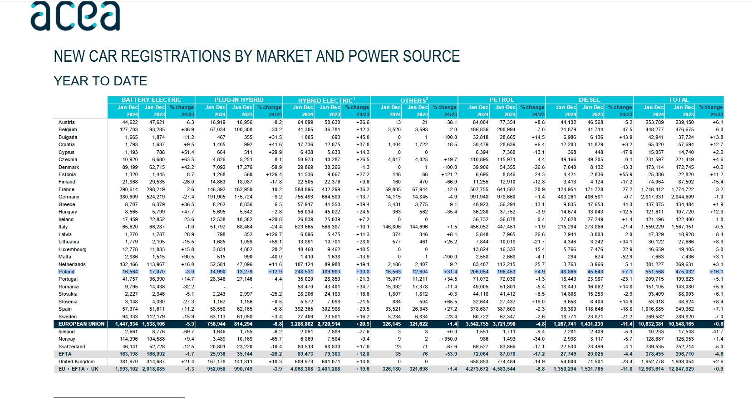Viewport: 753px width, 406px height.
Task: Select the France row label
Action: [66, 189]
